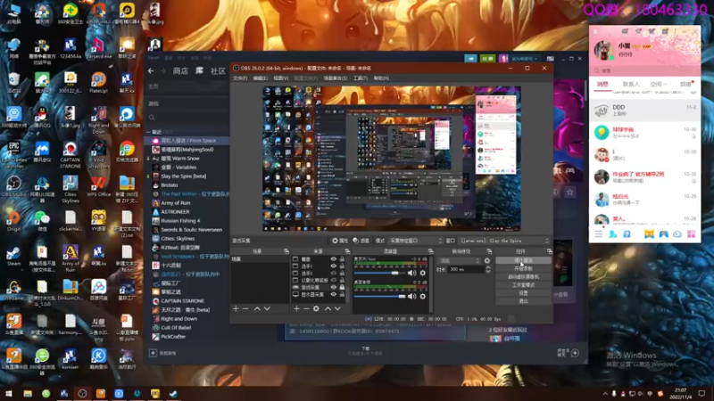Viewport: 714px width, 401px height.
Task: Toggle lock on 游戏采集 source
Action: [342, 287]
